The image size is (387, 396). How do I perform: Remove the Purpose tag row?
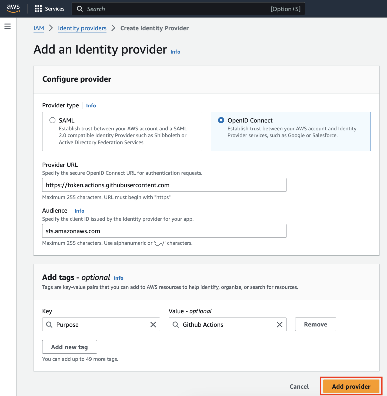(x=315, y=324)
